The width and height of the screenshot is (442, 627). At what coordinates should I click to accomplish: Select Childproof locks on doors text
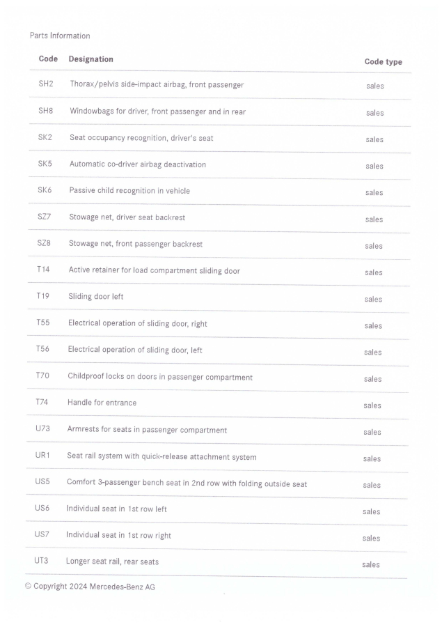pos(160,377)
